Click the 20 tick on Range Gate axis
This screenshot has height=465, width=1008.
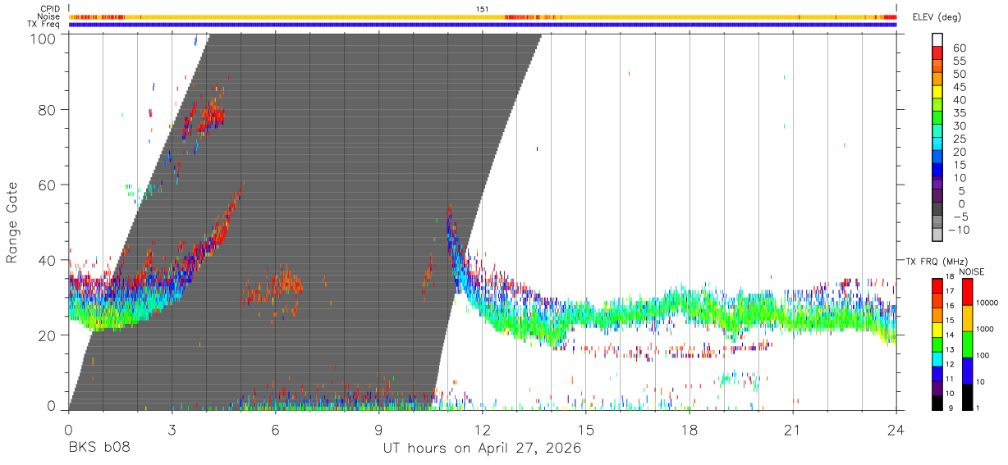click(x=47, y=335)
